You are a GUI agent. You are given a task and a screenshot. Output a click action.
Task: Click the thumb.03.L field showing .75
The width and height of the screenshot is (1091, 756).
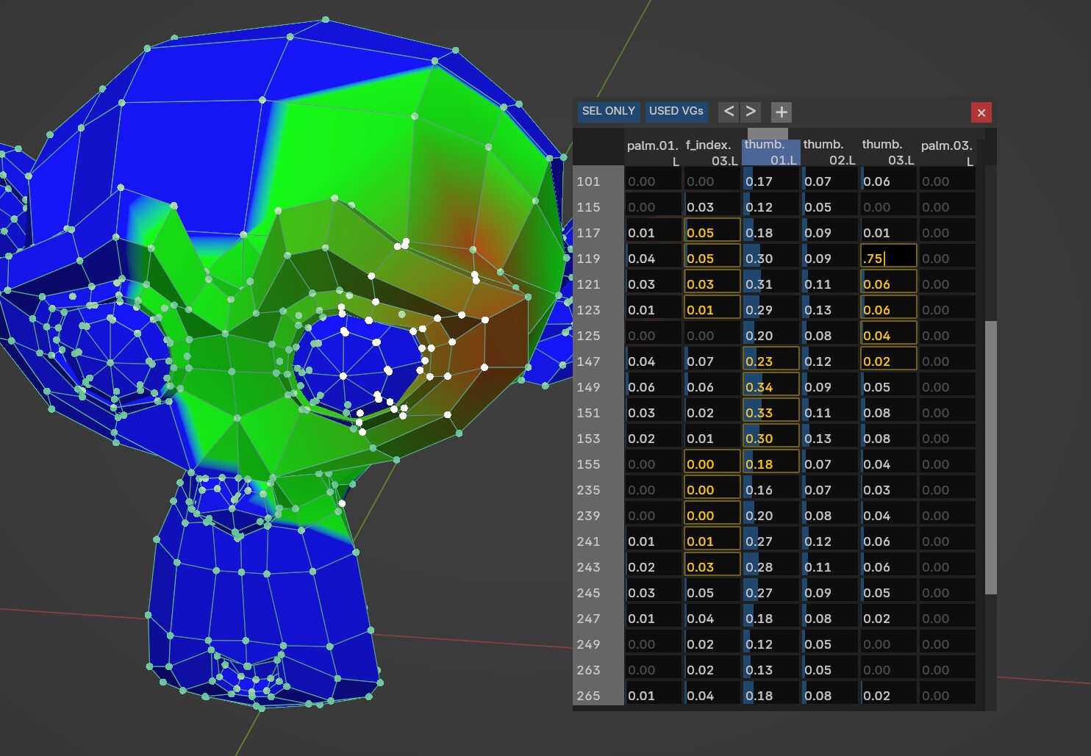[x=888, y=259]
